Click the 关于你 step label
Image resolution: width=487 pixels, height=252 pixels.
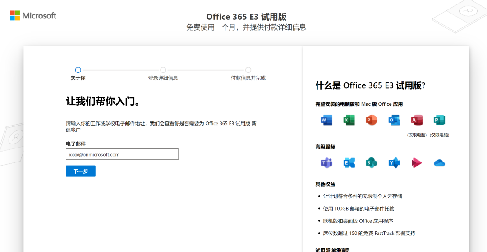78,78
